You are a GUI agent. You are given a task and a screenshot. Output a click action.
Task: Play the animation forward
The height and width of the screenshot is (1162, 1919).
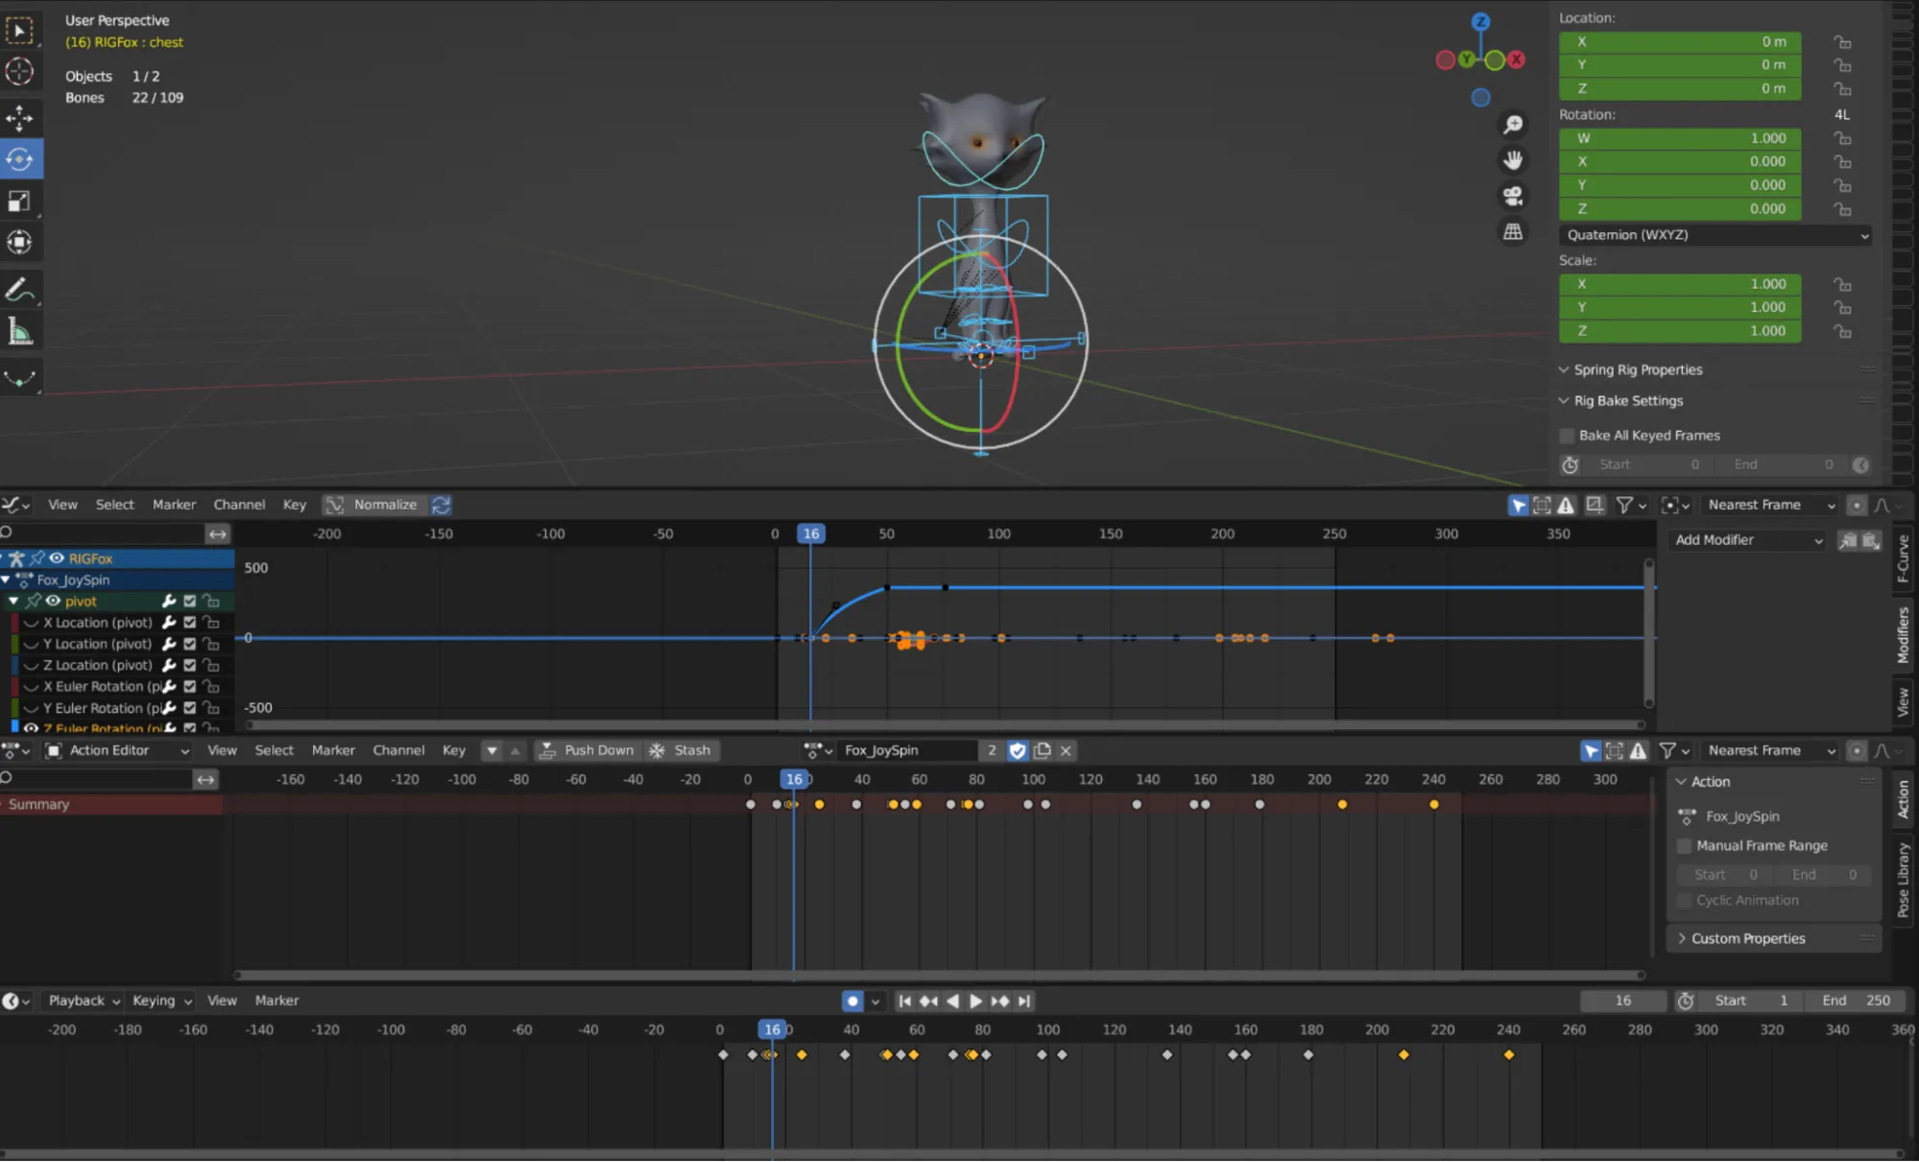click(975, 1001)
